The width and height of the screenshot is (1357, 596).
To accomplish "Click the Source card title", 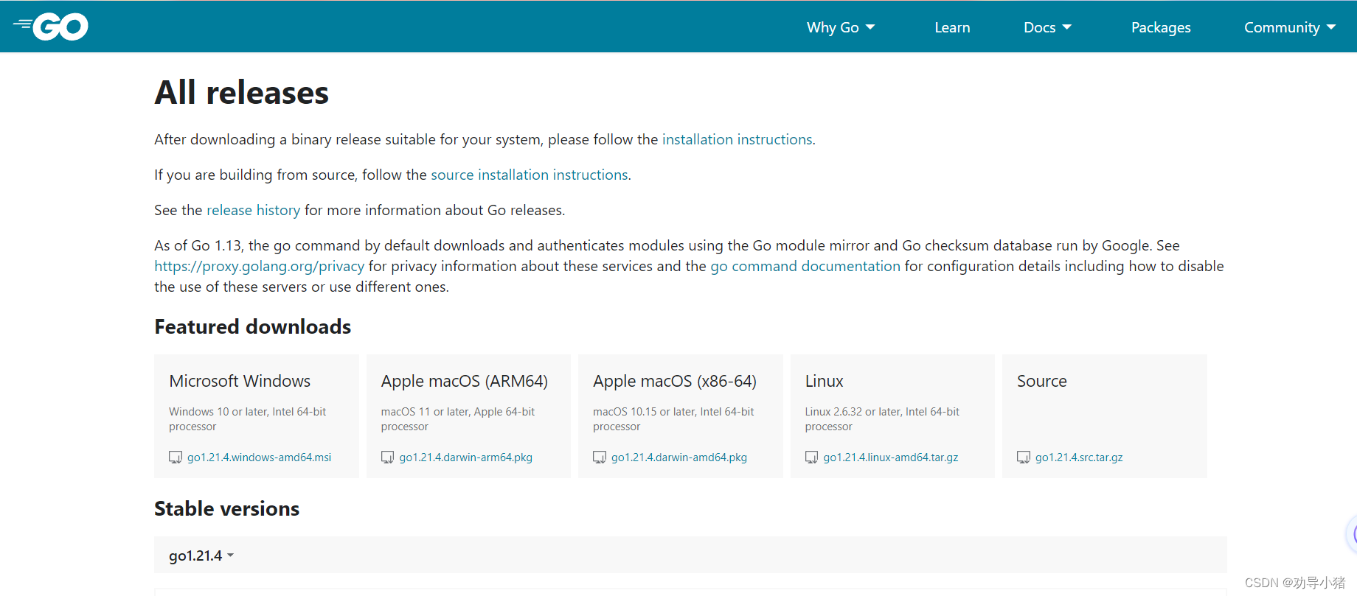I will tap(1041, 381).
